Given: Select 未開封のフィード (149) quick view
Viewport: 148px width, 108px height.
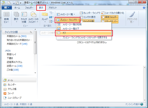Looking at the screenshot, I should pos(17,44).
